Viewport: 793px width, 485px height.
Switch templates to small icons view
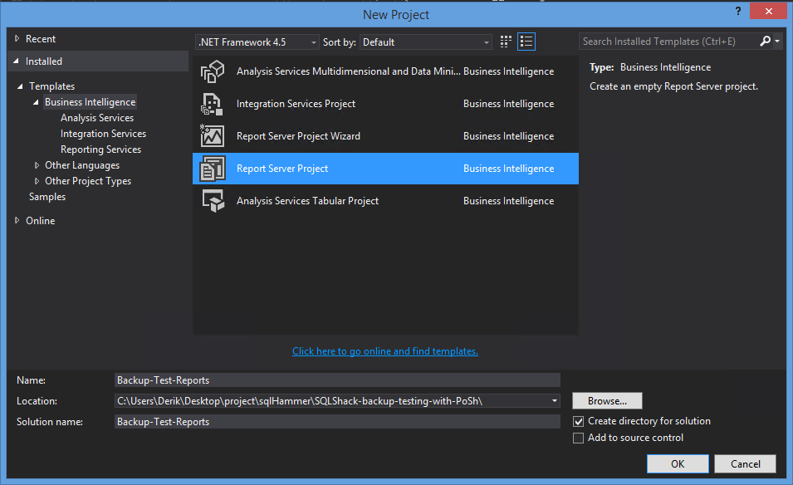pyautogui.click(x=505, y=41)
